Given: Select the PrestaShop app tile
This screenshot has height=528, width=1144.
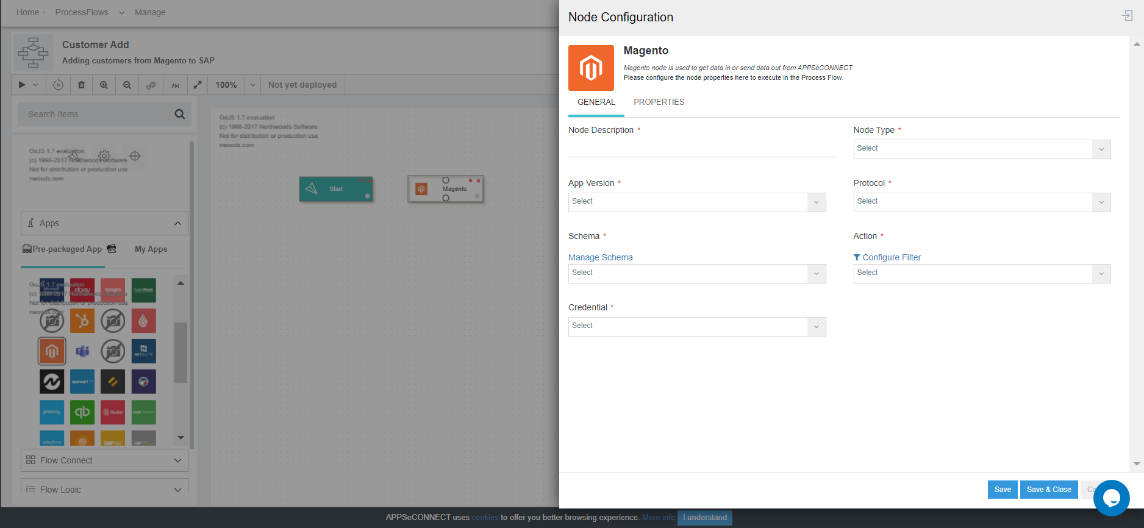Looking at the screenshot, I should pos(143,382).
